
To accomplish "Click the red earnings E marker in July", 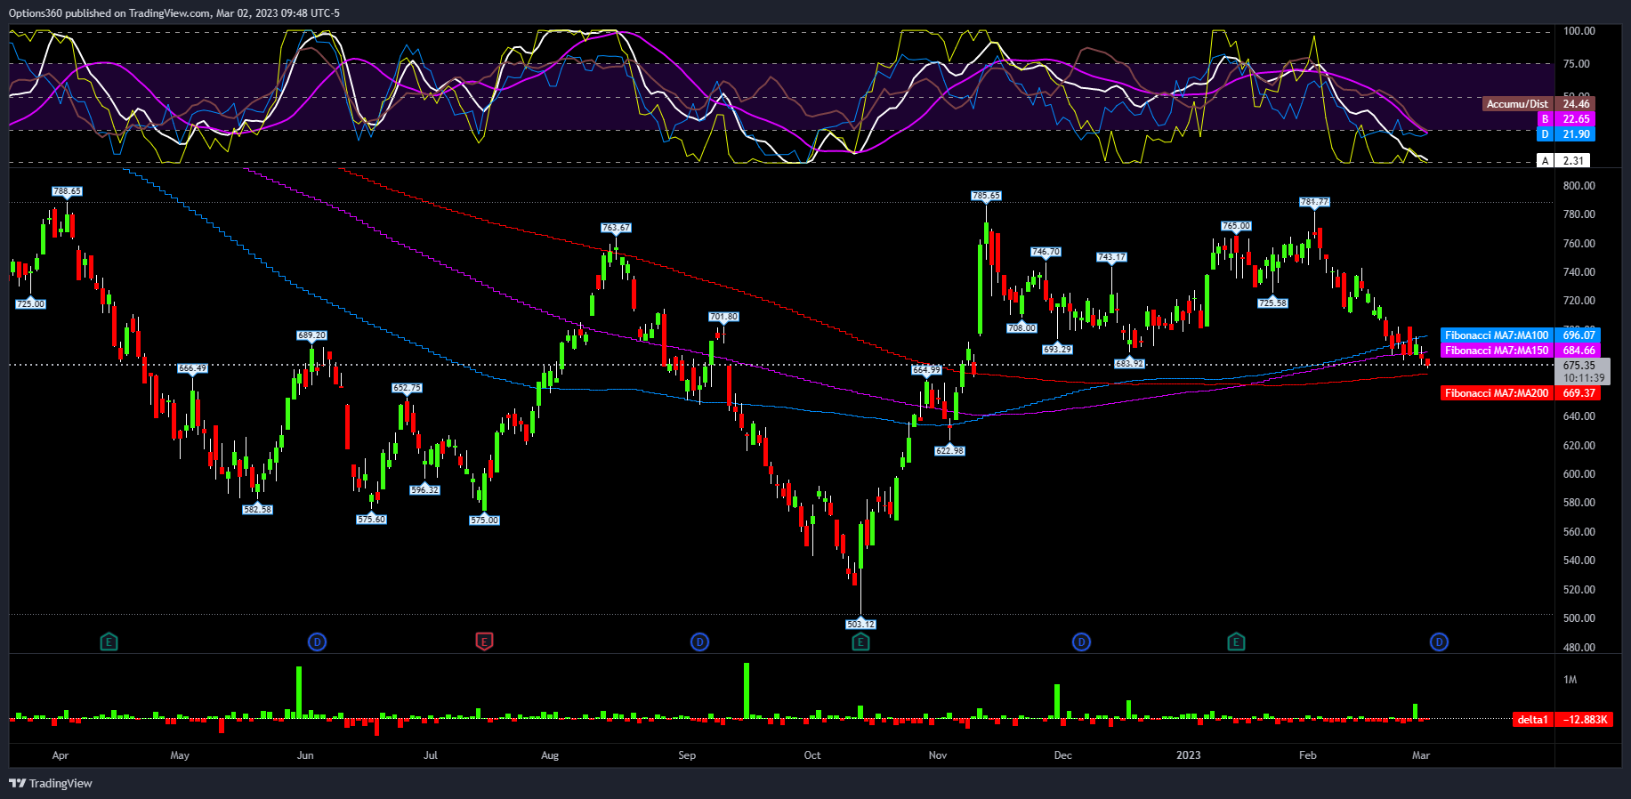I will (485, 642).
